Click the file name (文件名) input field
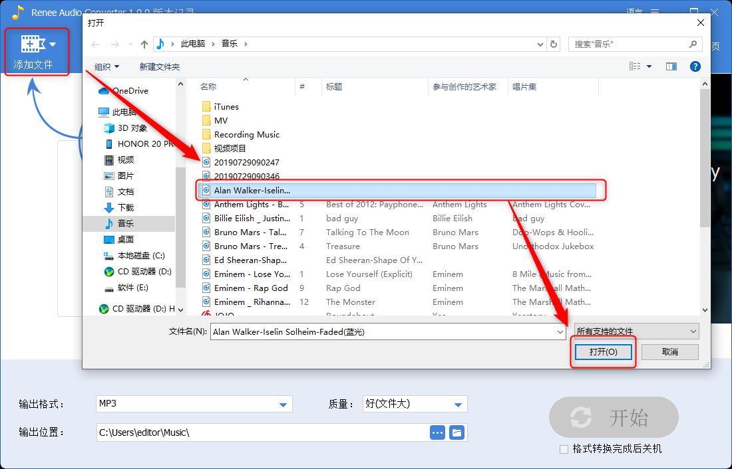The image size is (732, 469). pyautogui.click(x=383, y=332)
